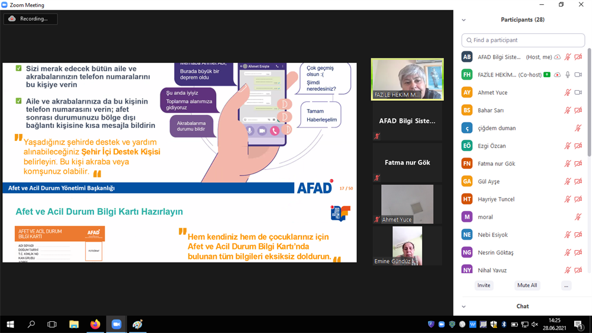Click the Find a participant search field
Viewport: 592px width, 333px height.
coord(523,40)
